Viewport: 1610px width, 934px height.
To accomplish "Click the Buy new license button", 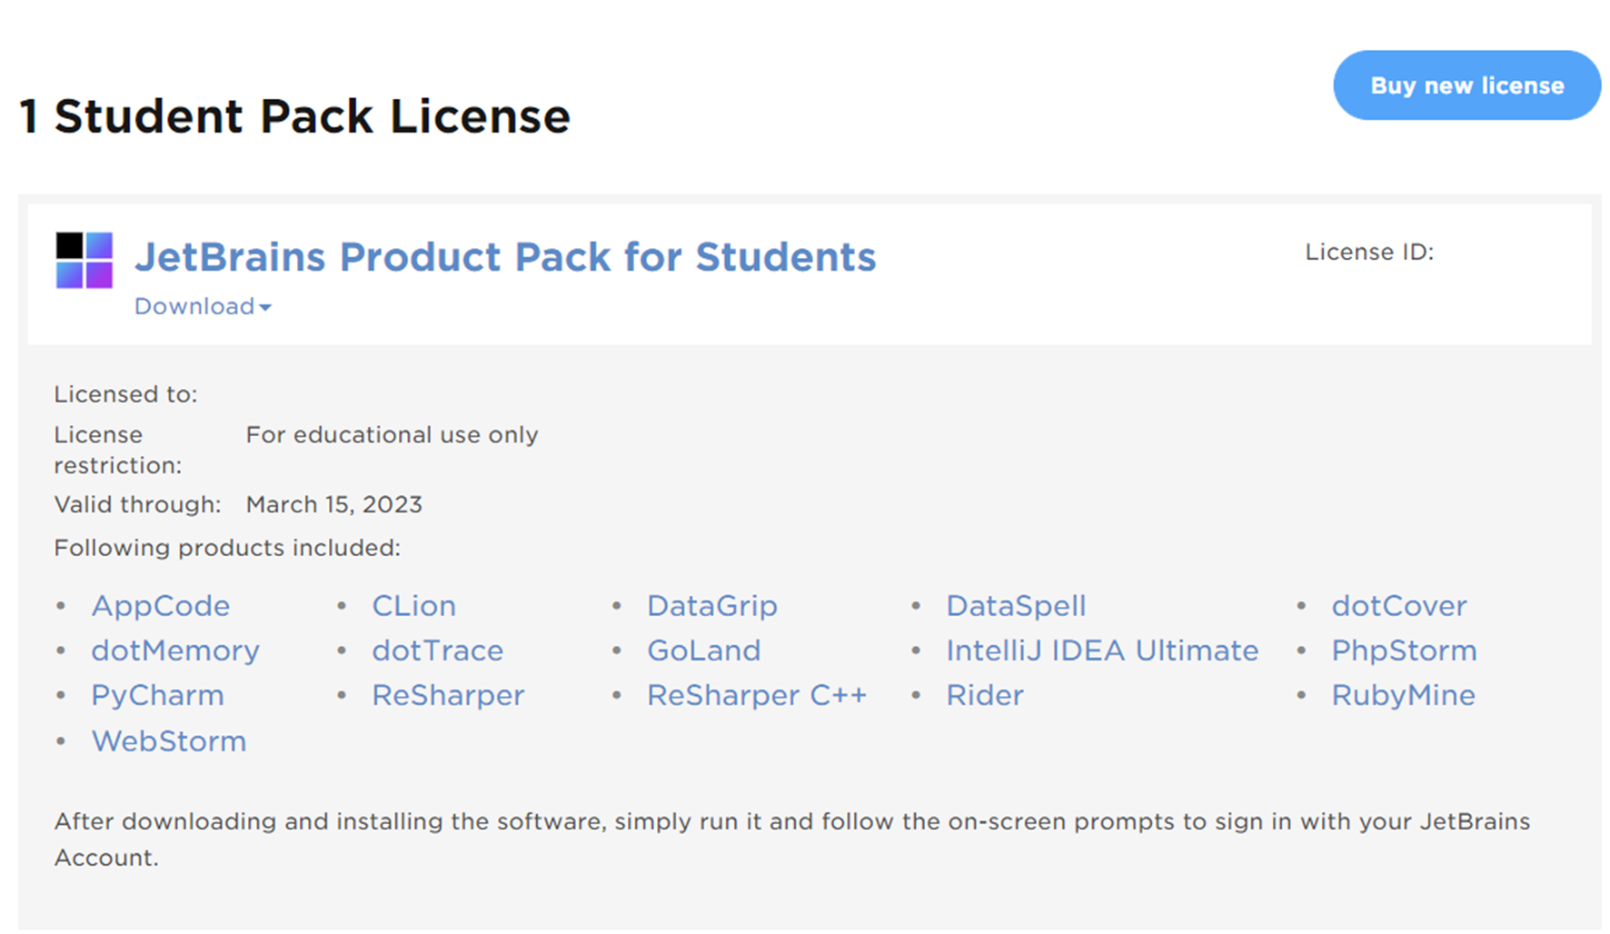I will coord(1466,85).
